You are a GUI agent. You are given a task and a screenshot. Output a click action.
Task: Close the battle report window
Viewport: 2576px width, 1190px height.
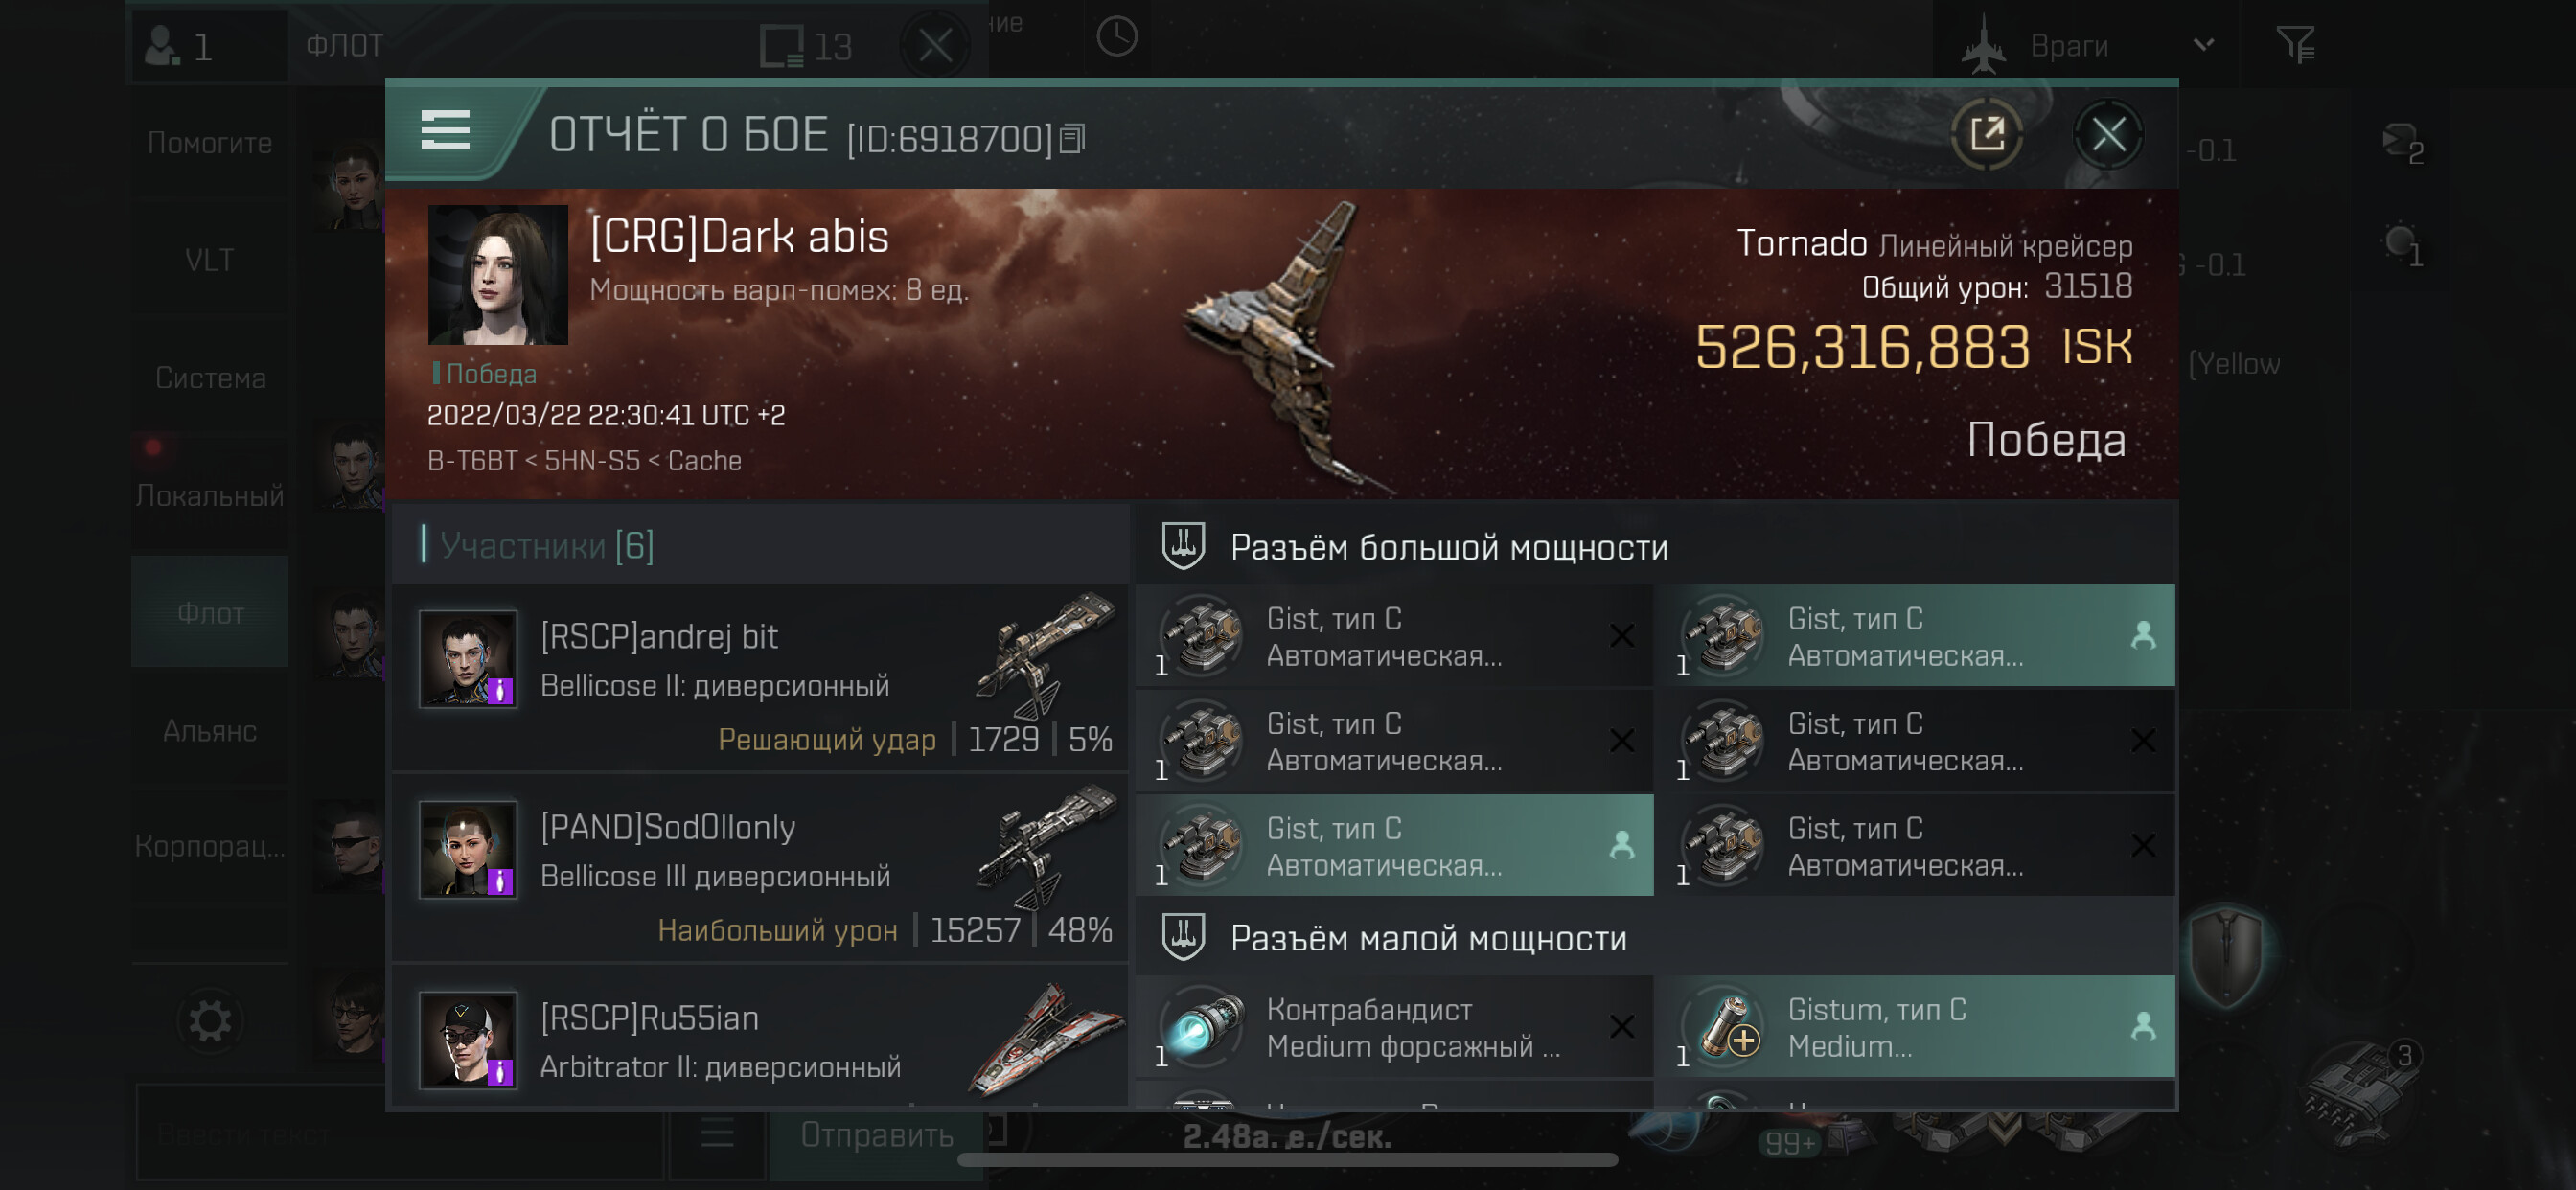tap(2108, 134)
